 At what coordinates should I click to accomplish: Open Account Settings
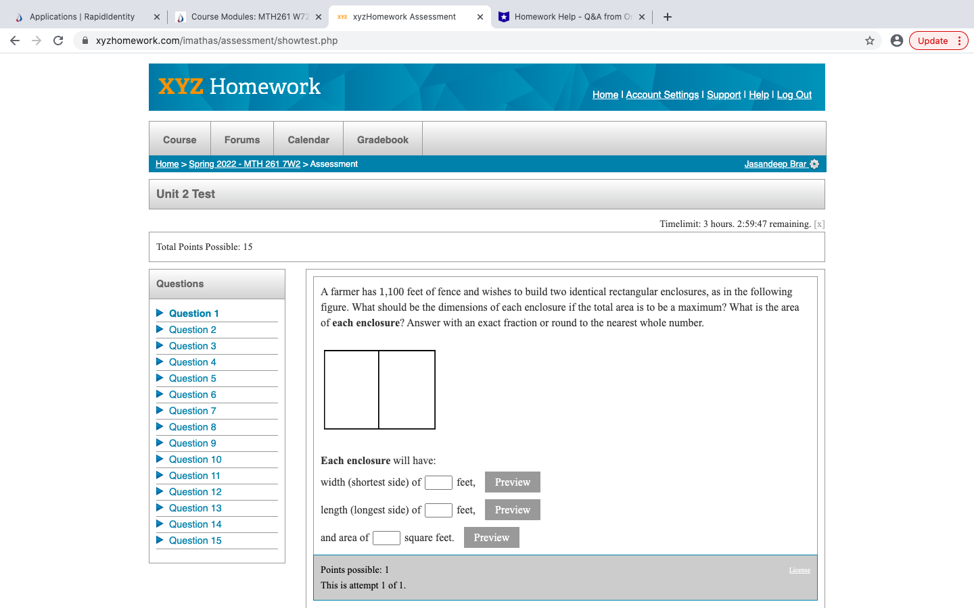point(662,95)
